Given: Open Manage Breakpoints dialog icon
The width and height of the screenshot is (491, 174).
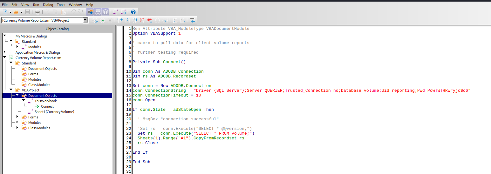Looking at the screenshot, I should click(x=150, y=20).
